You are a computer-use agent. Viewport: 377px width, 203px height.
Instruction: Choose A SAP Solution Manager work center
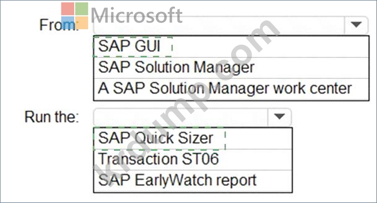pos(231,89)
